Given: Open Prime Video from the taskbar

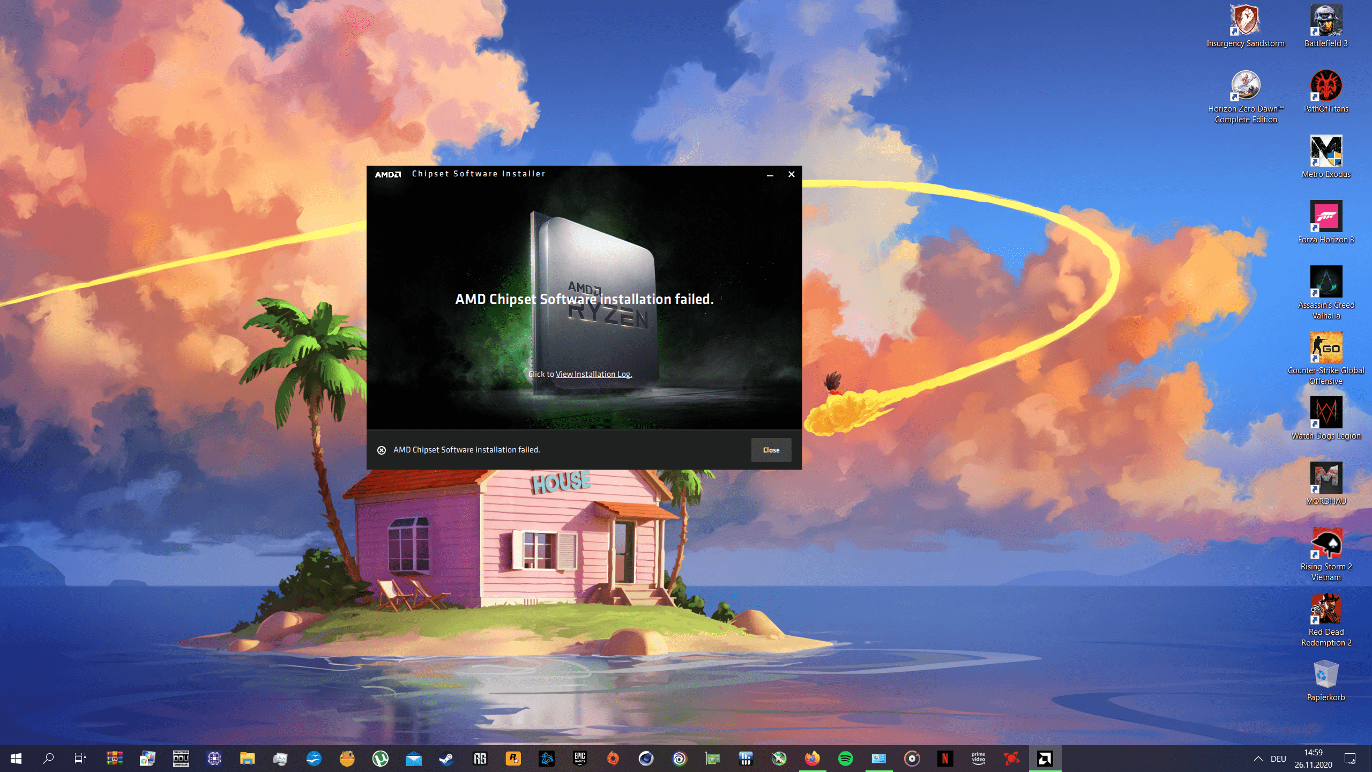Looking at the screenshot, I should click(978, 759).
